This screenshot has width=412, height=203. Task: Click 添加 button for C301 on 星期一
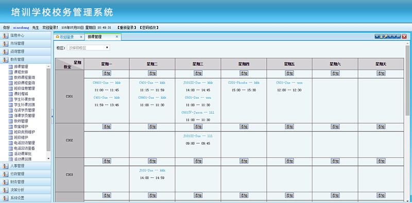(x=107, y=73)
